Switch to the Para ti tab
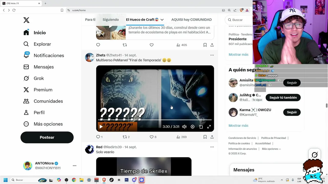The width and height of the screenshot is (328, 184). (90, 20)
